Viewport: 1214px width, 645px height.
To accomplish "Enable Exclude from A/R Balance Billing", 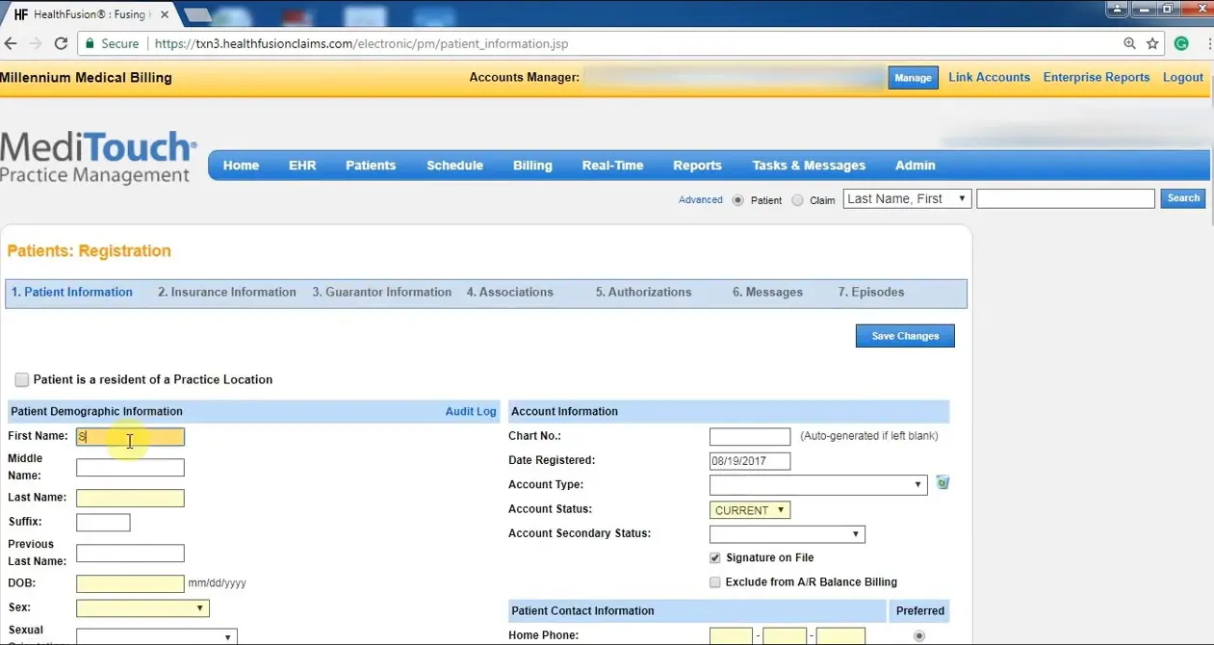I will [x=714, y=582].
